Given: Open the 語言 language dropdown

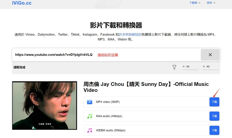Looking at the screenshot, I should (x=211, y=2).
